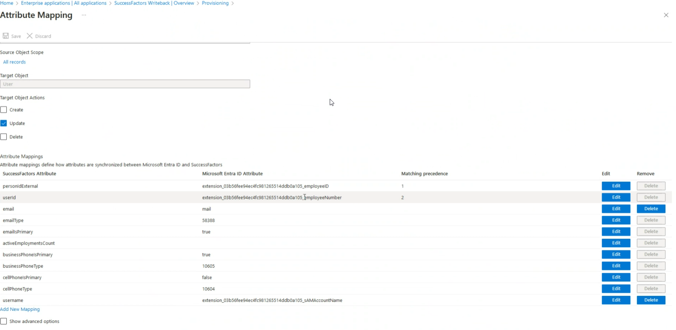This screenshot has height=330, width=676.
Task: Click the Microsoft Entra ID Attribute column header
Action: pos(232,174)
